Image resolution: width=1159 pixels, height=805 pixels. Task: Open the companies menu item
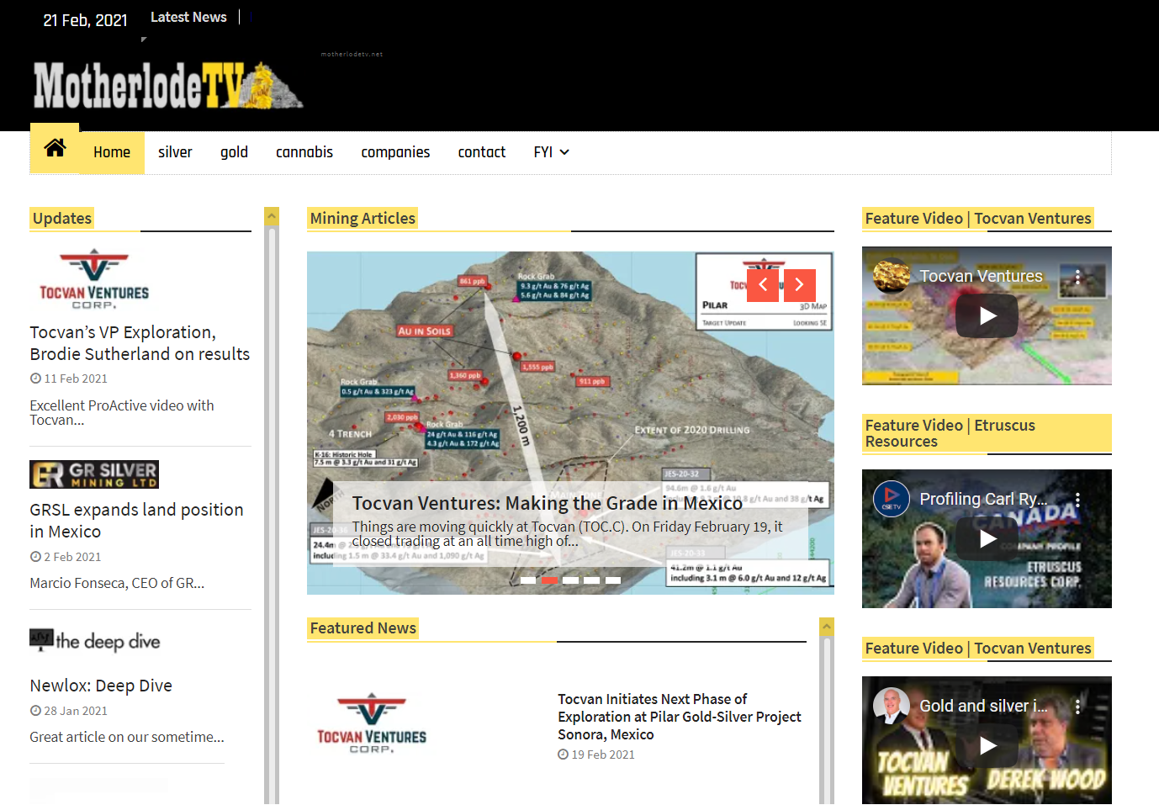click(395, 152)
